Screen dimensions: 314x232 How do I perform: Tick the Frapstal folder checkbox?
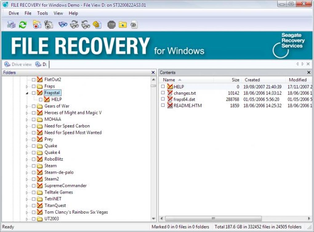(34, 93)
